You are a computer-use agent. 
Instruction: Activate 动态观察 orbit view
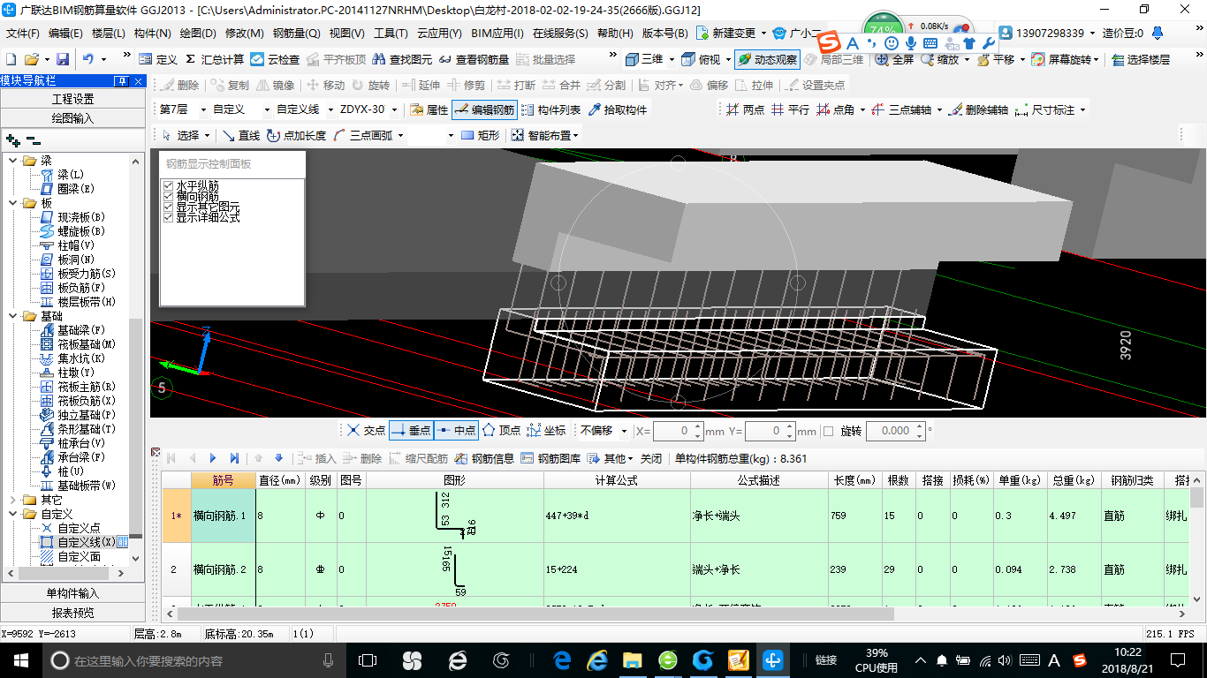tap(767, 59)
